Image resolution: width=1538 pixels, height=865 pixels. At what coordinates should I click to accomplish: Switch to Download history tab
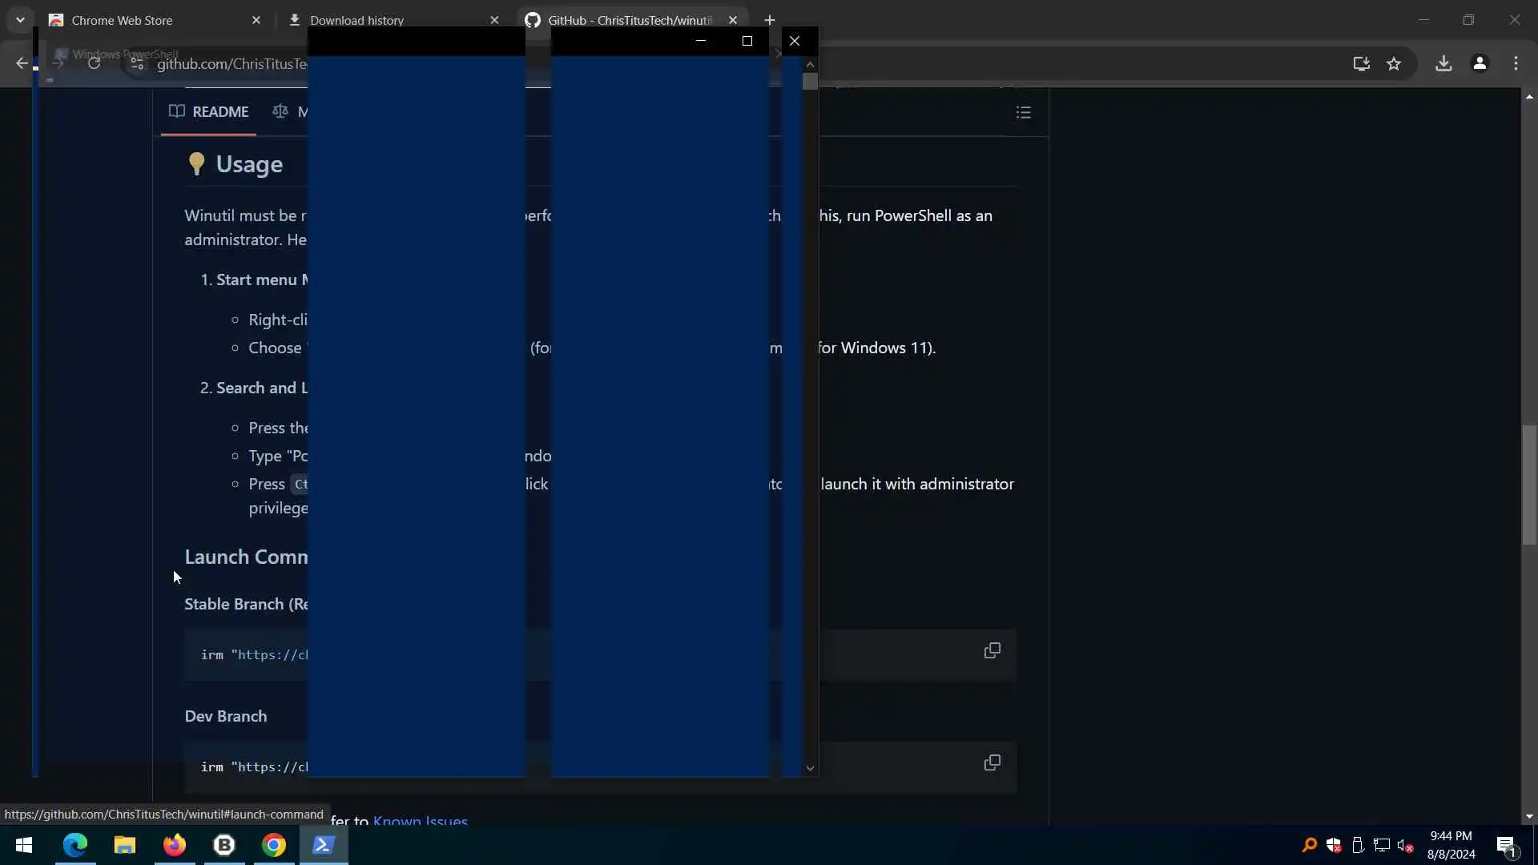pyautogui.click(x=356, y=20)
